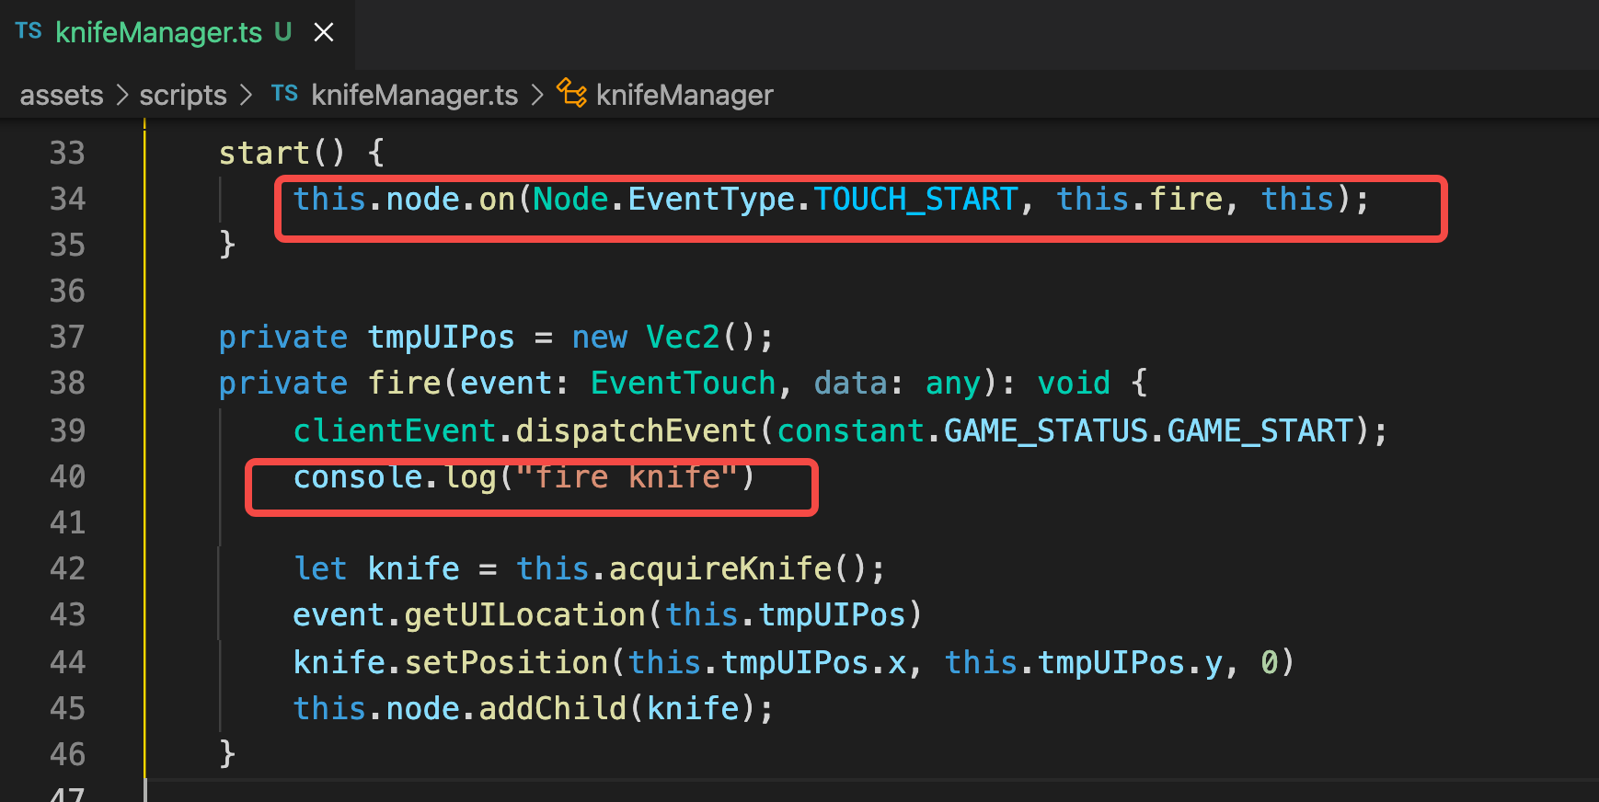This screenshot has width=1599, height=802.
Task: Click the TS file icon in the breadcrumb
Action: (x=284, y=94)
